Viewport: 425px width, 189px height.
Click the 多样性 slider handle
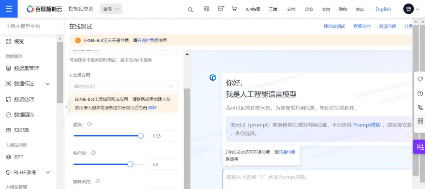tap(130, 164)
